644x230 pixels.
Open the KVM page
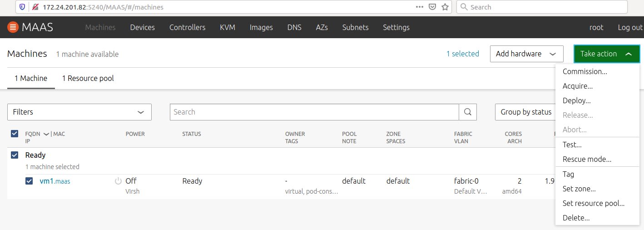[x=228, y=27]
